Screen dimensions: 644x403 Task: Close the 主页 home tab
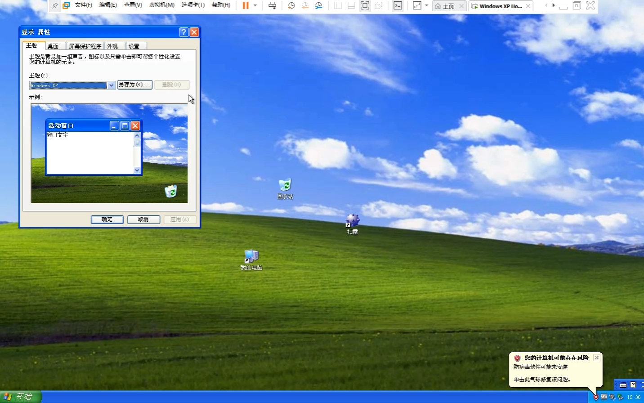tap(461, 6)
